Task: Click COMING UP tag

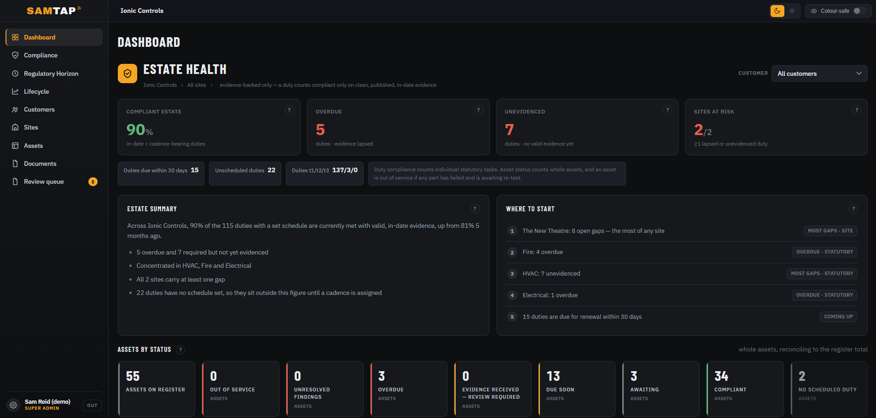Action: tap(838, 316)
